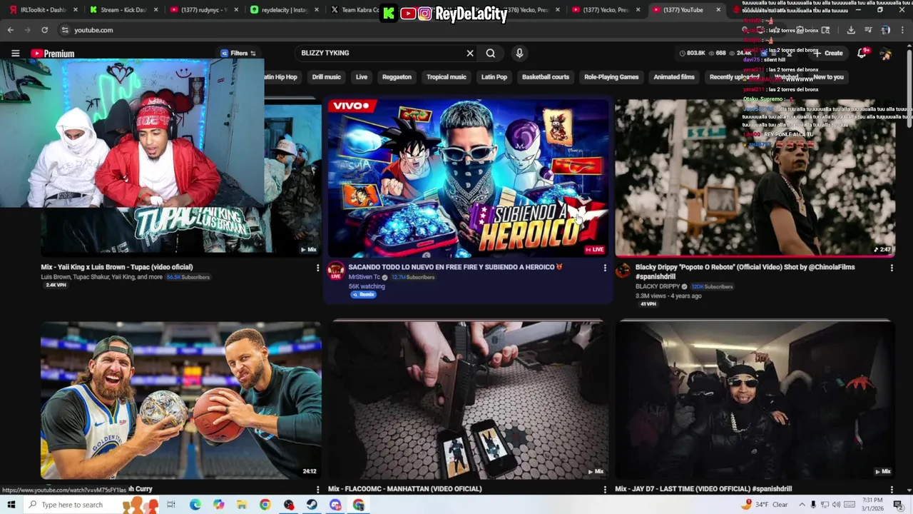Viewport: 913px width, 514px height.
Task: Open SACANDO TODO LO NUEVO EN FREE FIRE title
Action: (455, 267)
